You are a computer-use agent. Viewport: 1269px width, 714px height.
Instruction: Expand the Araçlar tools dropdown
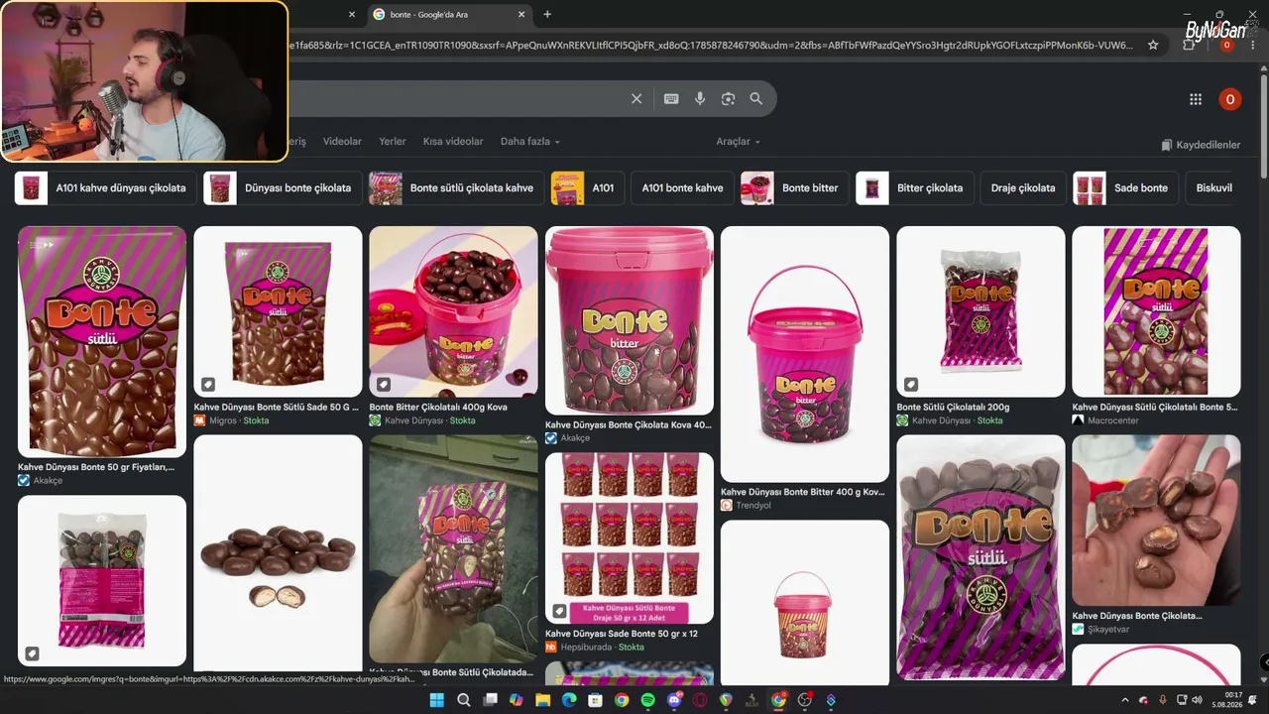[738, 142]
